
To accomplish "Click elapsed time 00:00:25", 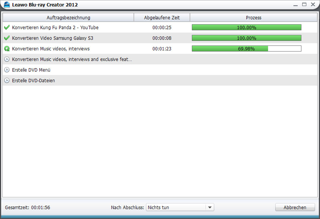I will (162, 28).
